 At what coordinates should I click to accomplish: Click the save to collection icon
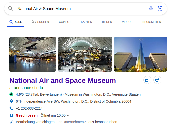point(147,80)
